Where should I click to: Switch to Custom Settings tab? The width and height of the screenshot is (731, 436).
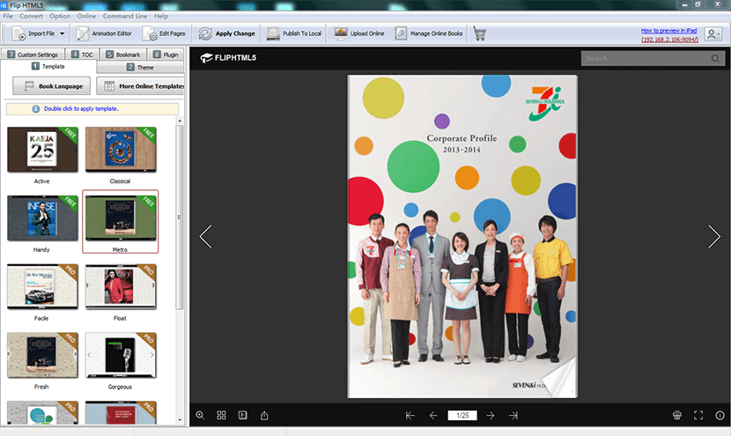point(33,54)
